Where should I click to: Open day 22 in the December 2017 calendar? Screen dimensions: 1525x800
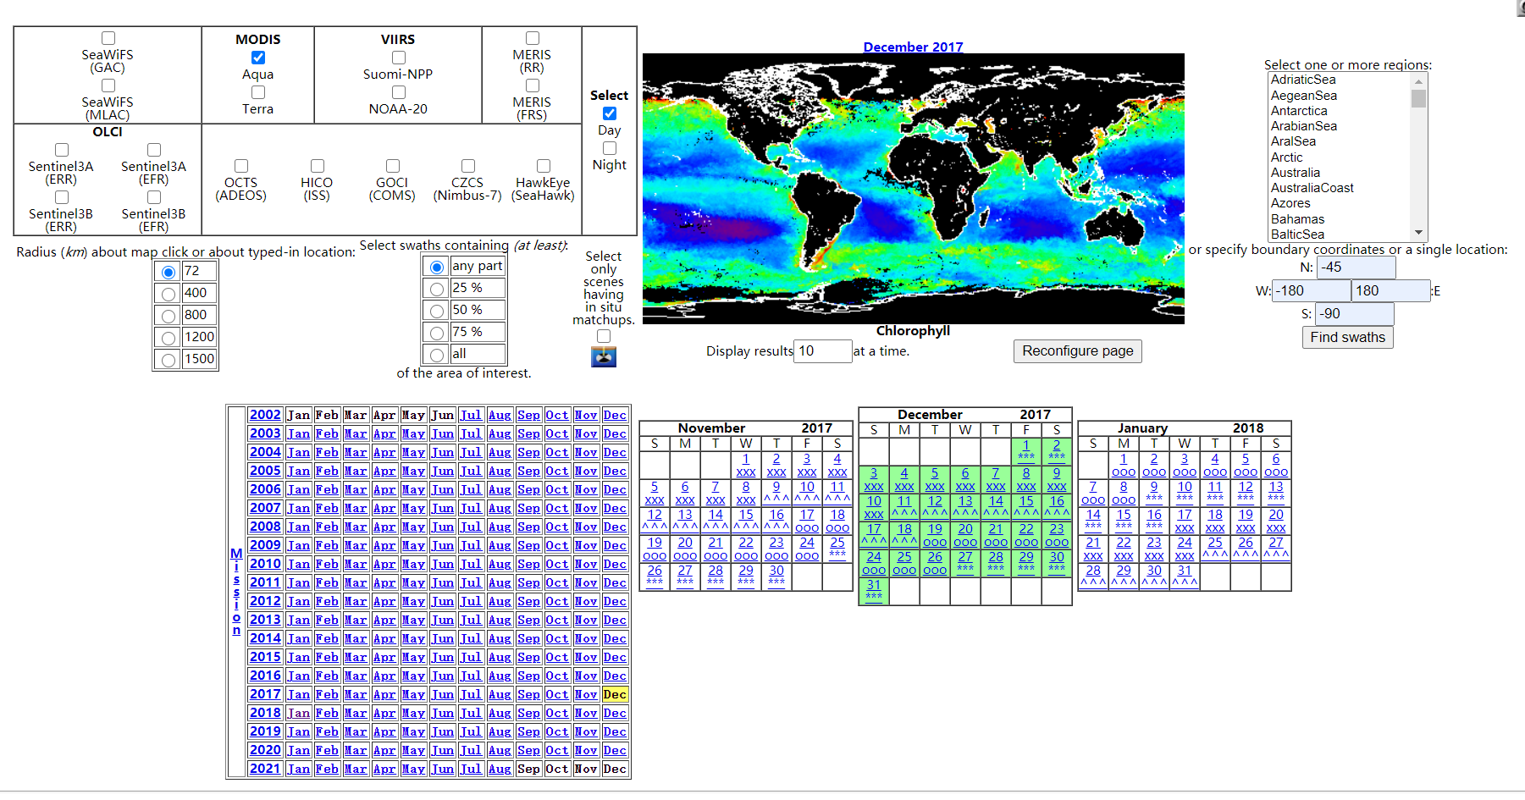tap(1026, 529)
